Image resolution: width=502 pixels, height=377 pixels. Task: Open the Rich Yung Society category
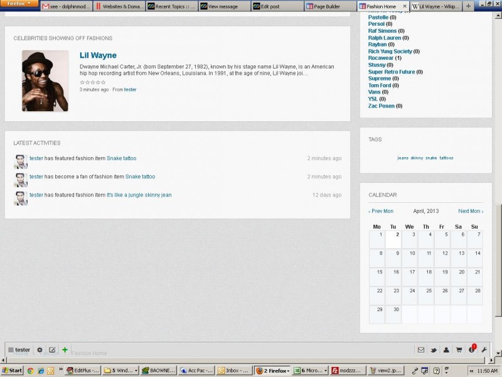tap(390, 51)
